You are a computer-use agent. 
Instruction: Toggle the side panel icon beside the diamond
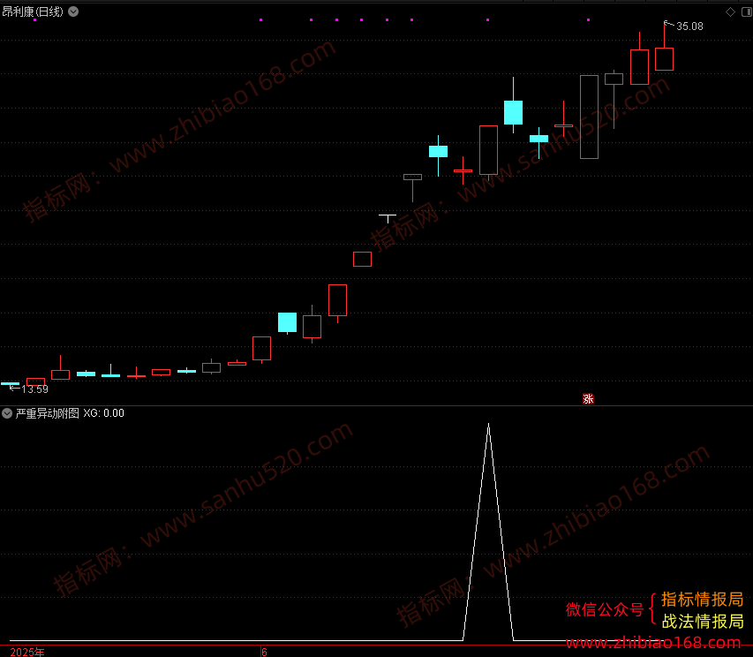pyautogui.click(x=747, y=12)
